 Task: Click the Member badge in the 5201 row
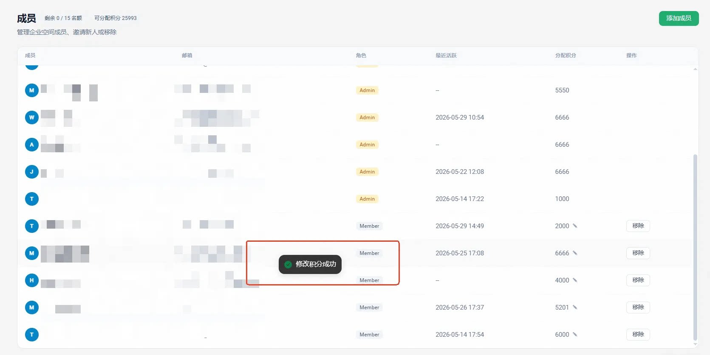(369, 307)
